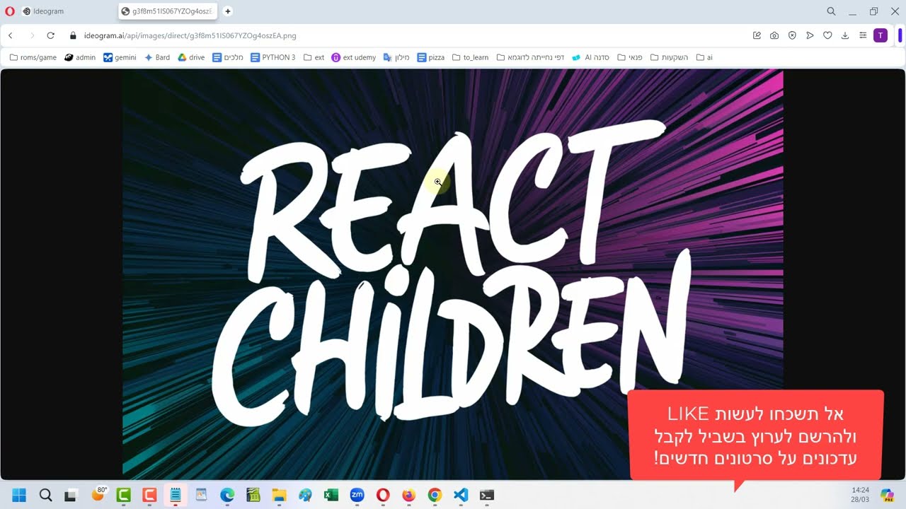Open Firefox from the taskbar
This screenshot has height=509, width=906.
coord(408,495)
